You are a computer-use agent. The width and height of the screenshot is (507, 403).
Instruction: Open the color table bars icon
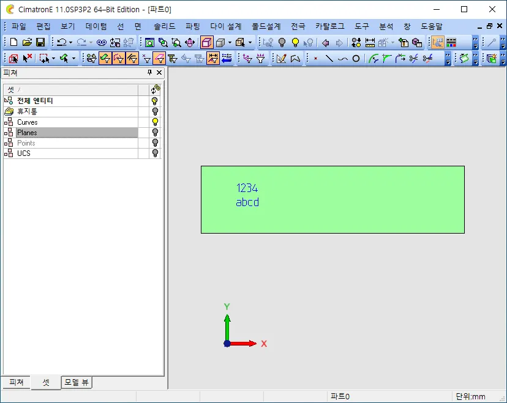coord(451,42)
